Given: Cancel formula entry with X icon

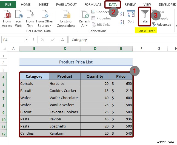Looking at the screenshot, I should click(x=43, y=40).
